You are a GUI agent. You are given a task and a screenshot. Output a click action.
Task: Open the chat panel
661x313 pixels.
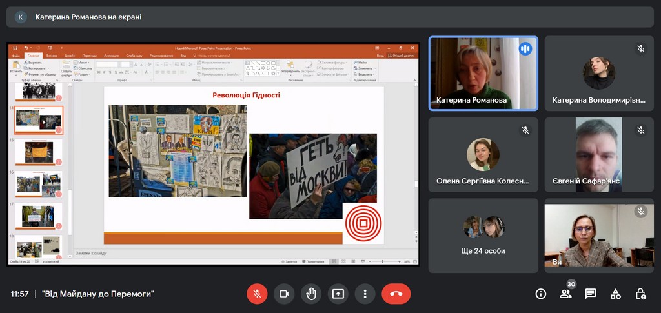591,294
